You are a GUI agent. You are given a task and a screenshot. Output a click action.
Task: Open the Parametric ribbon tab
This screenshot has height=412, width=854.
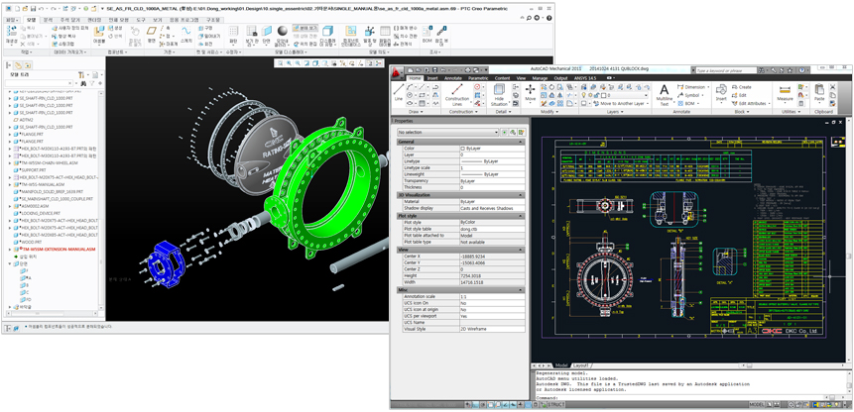click(x=478, y=78)
